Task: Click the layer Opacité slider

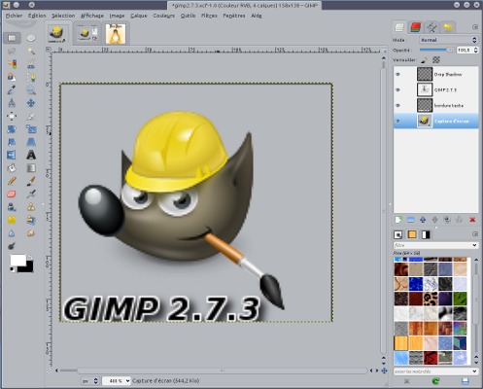Action: tap(437, 50)
